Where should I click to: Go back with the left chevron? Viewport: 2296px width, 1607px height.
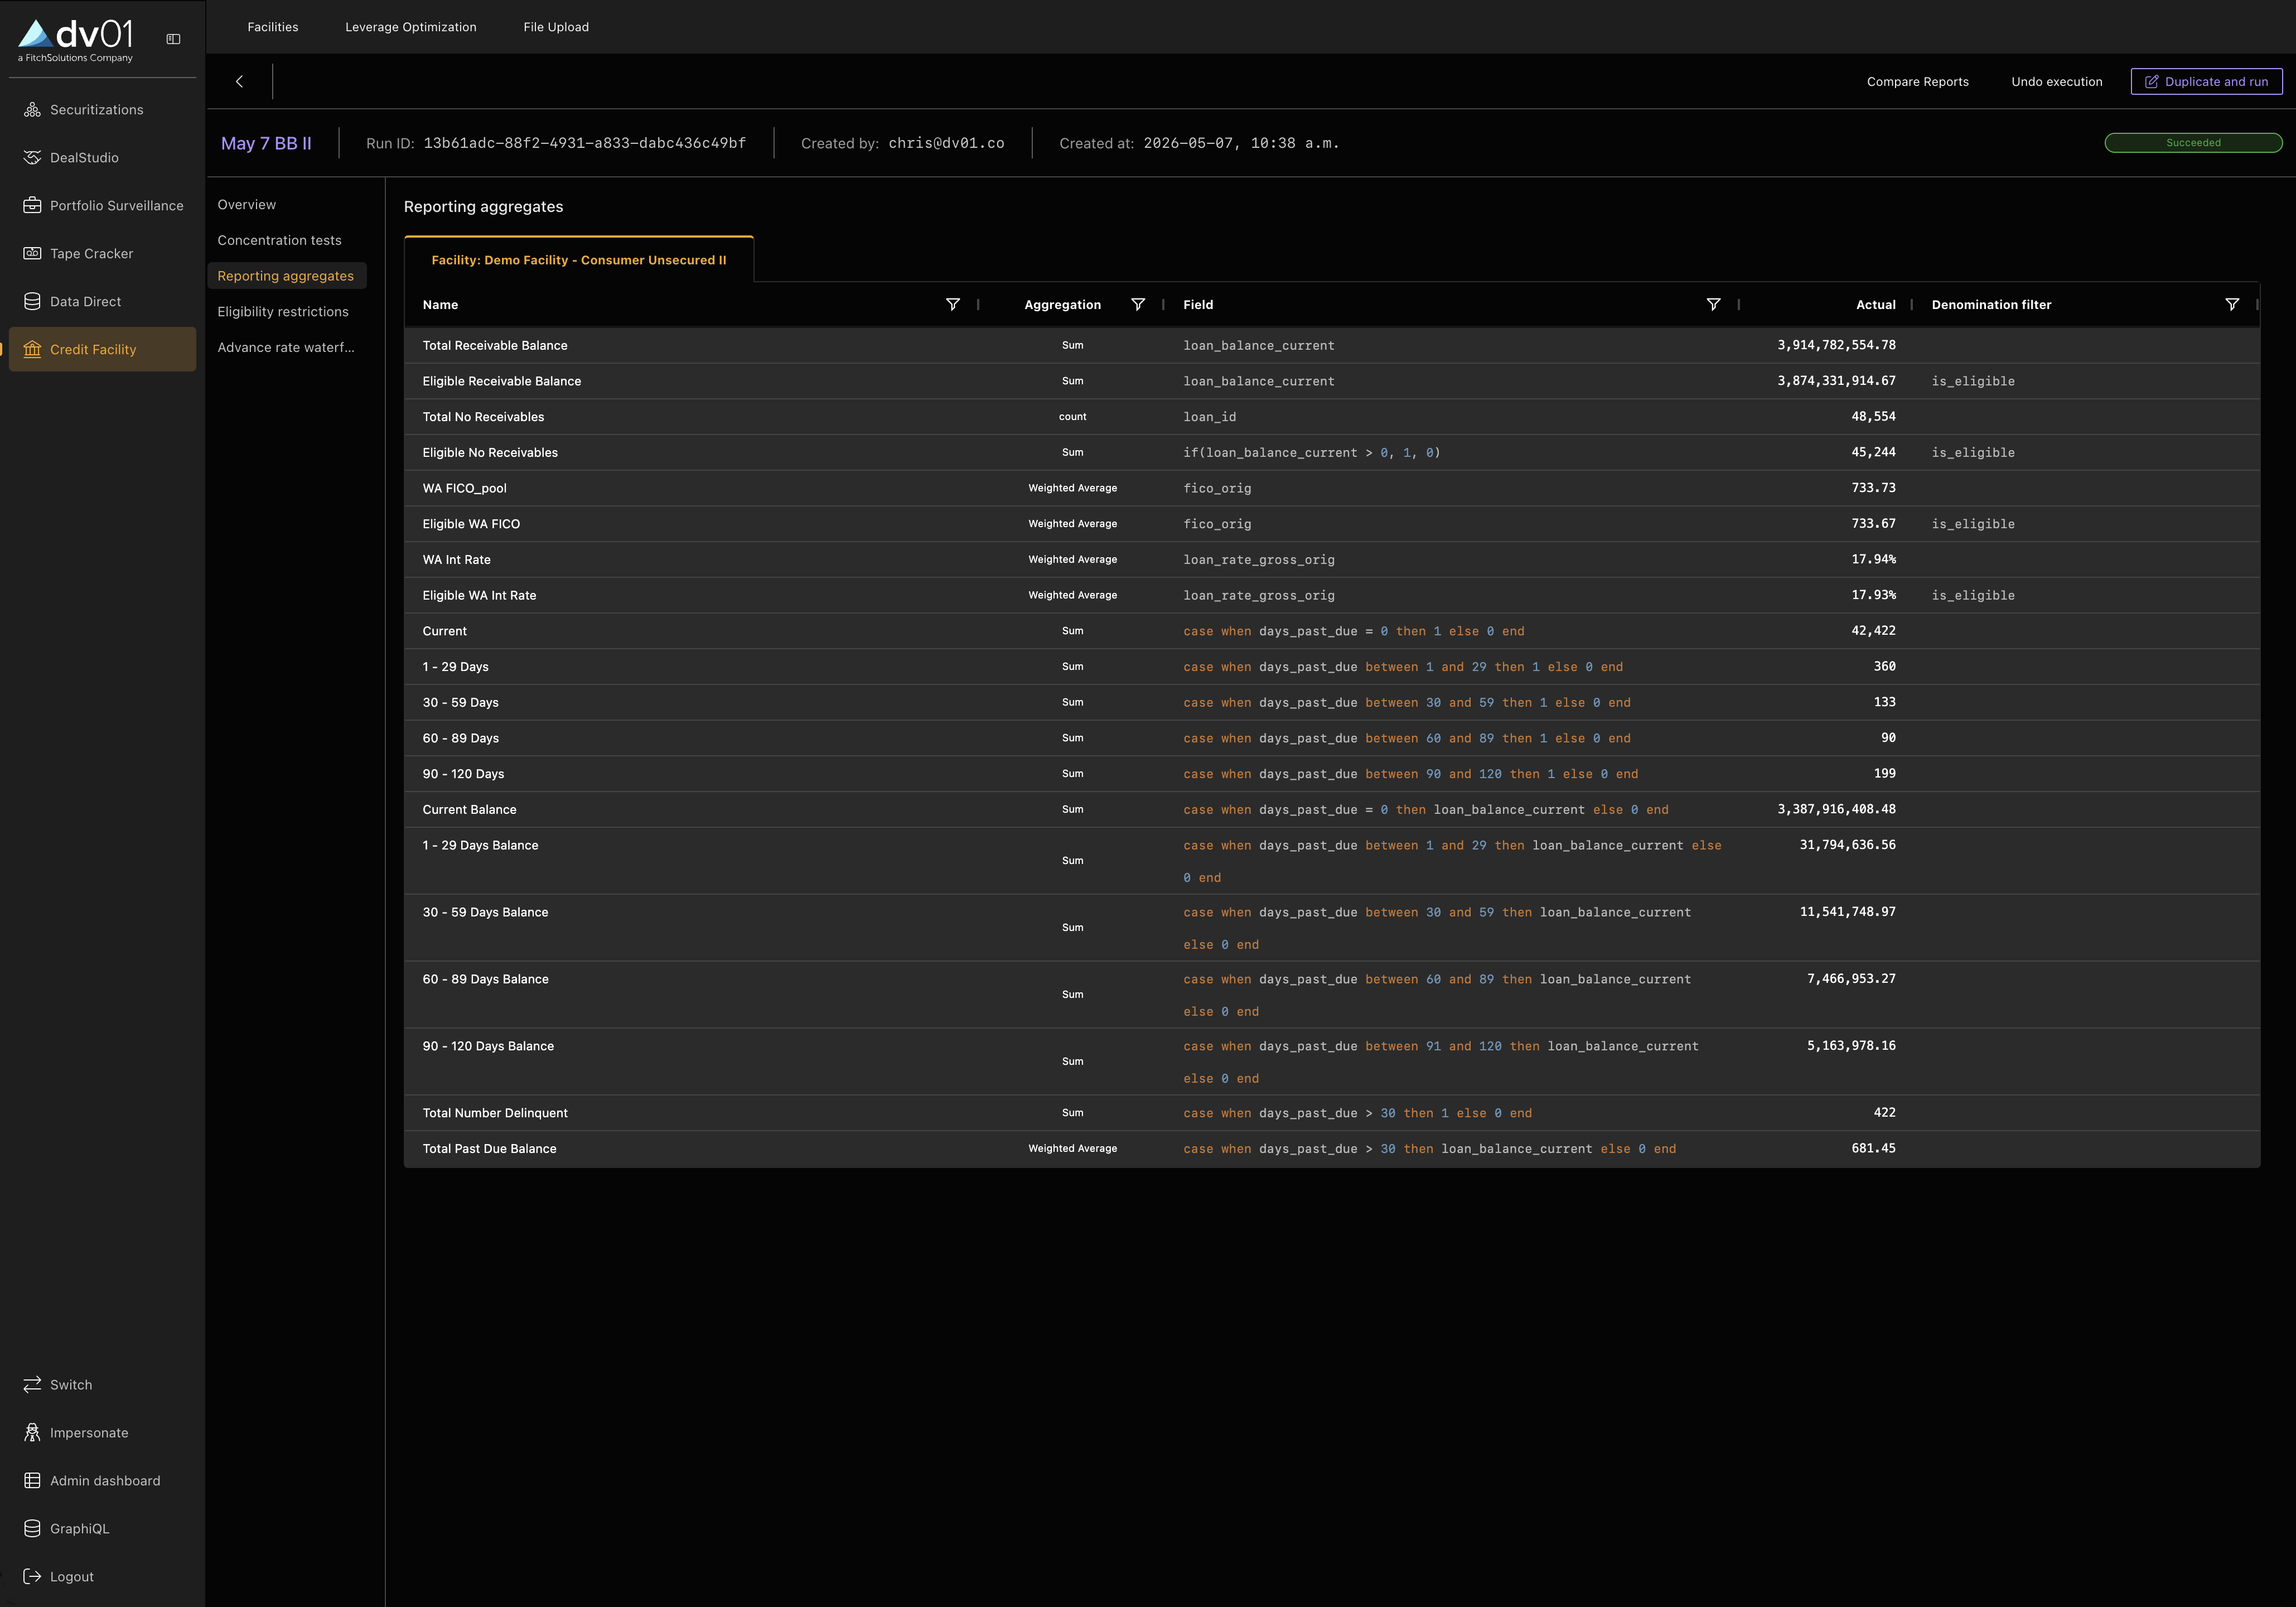239,82
